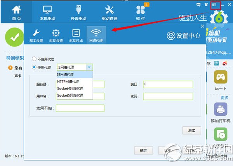Open 外设驱动 USB plug icon

click(x=78, y=9)
